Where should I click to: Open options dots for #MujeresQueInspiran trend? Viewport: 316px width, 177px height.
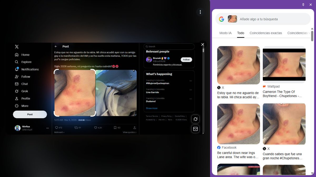pos(191,81)
